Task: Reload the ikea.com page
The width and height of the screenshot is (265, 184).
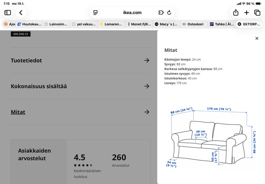Action: pos(169,13)
